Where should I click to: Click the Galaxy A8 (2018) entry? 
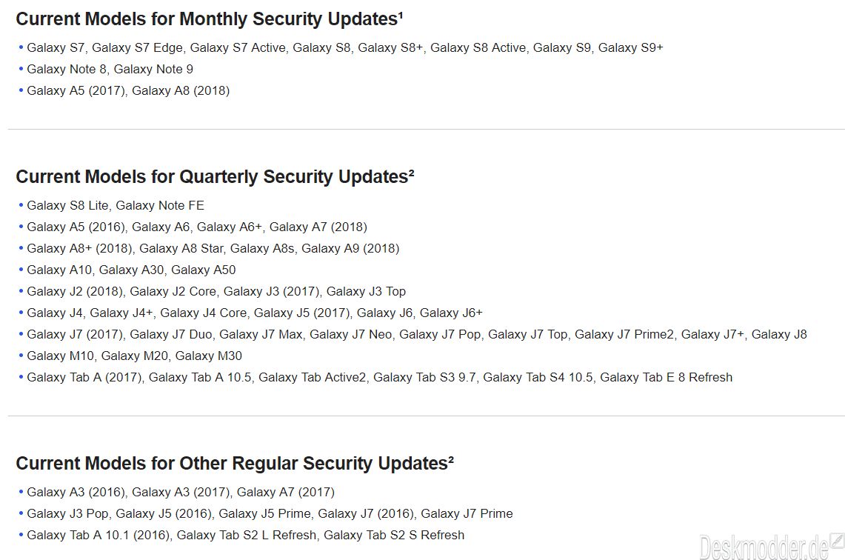[x=181, y=91]
